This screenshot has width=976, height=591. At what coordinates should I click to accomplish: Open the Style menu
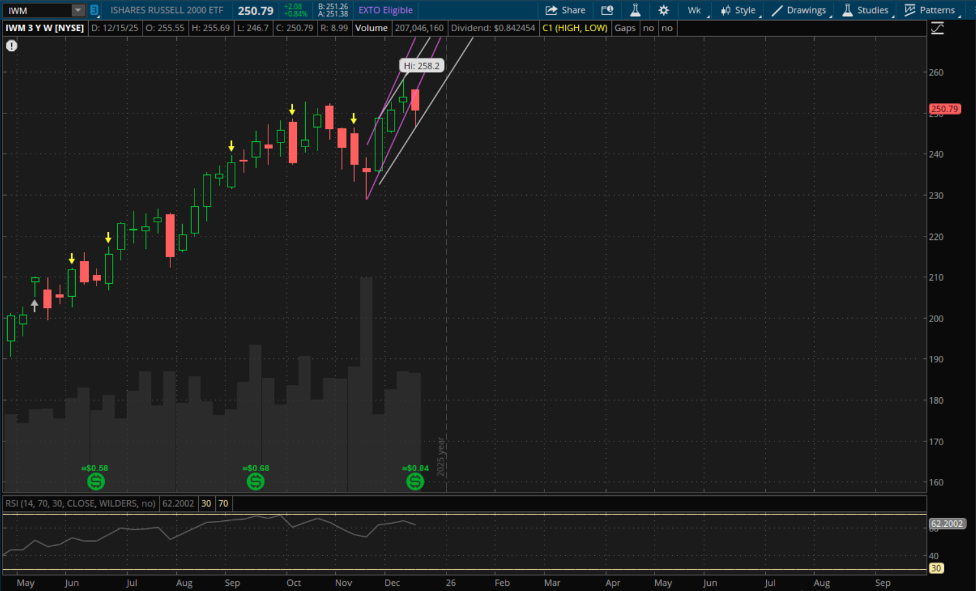point(738,10)
